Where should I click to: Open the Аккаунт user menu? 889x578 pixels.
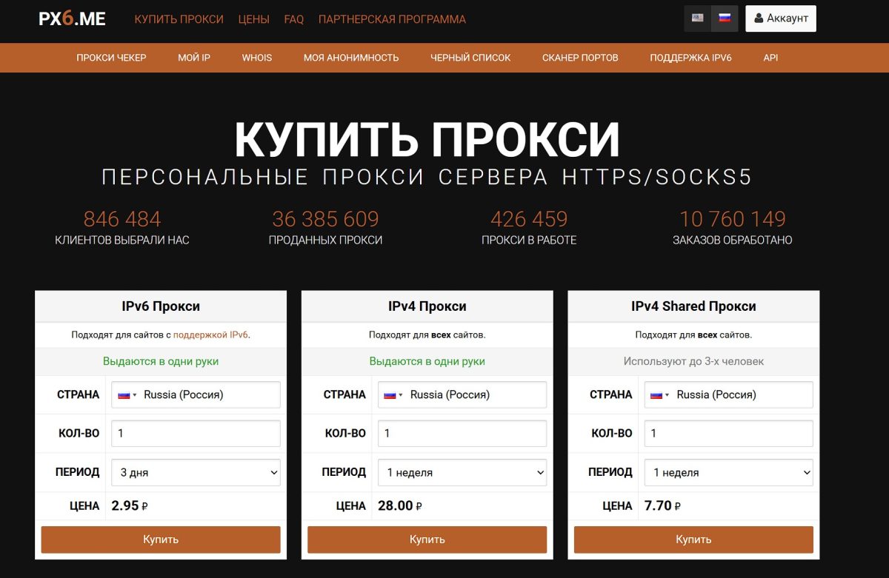click(780, 19)
